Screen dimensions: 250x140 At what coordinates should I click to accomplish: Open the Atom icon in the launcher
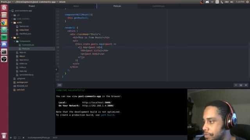(4, 30)
